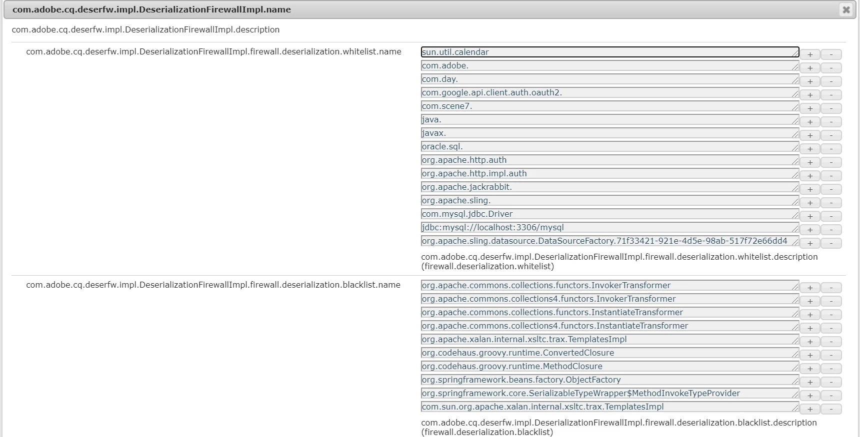The image size is (860, 437).
Task: Select the firewall.deserialization.blacklist.name label
Action: click(x=213, y=285)
